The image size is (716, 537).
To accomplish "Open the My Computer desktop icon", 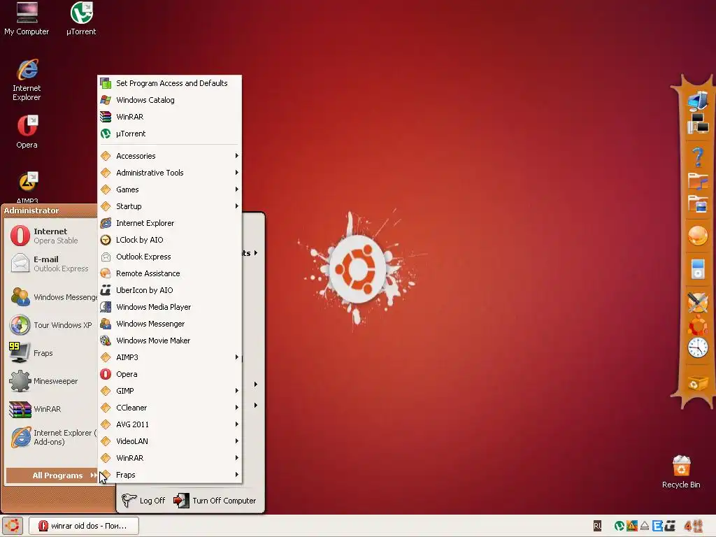I will [x=27, y=18].
